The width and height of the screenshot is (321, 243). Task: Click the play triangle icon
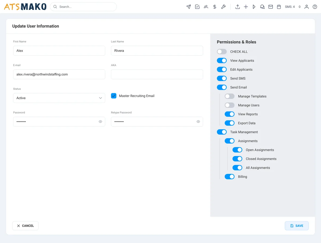[x=254, y=7]
